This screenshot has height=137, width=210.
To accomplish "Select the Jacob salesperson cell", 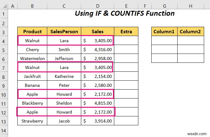I will [x=64, y=121].
